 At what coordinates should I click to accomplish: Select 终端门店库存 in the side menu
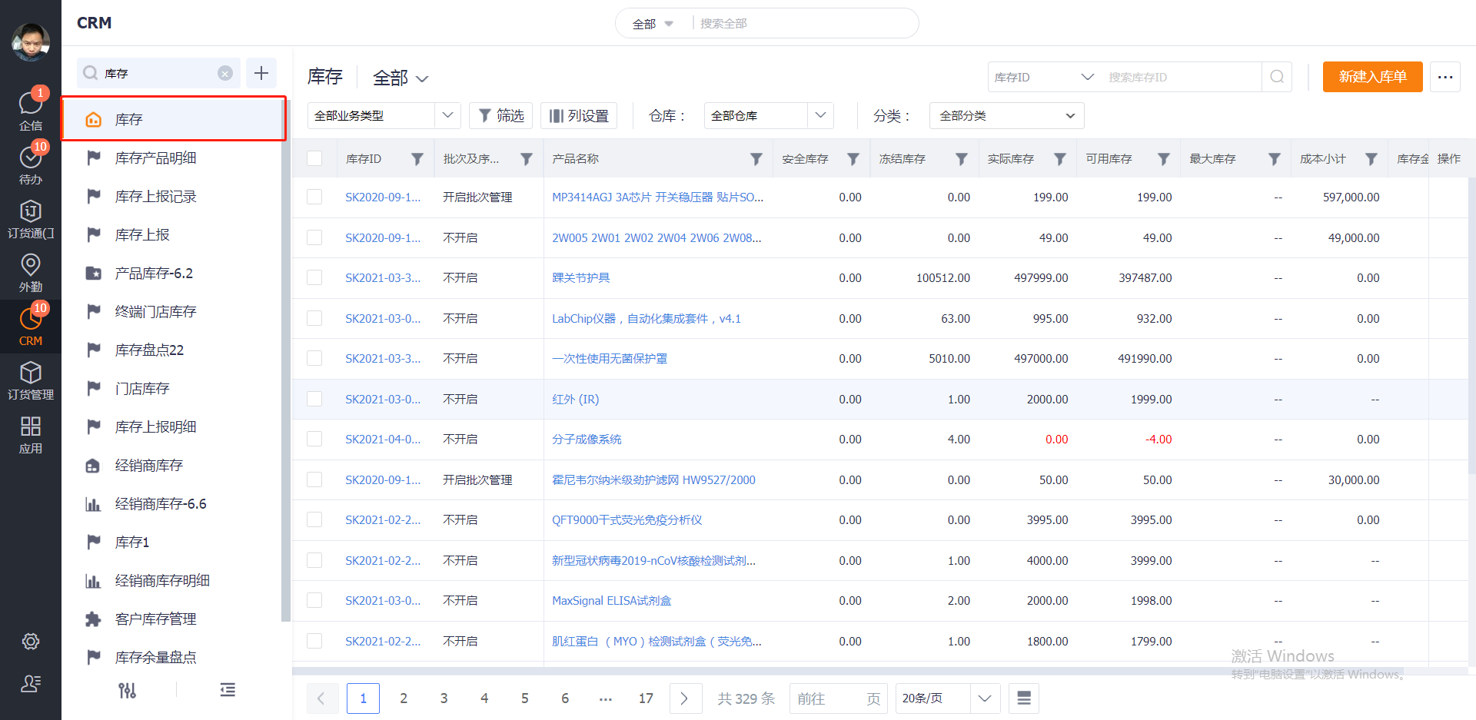pos(173,311)
